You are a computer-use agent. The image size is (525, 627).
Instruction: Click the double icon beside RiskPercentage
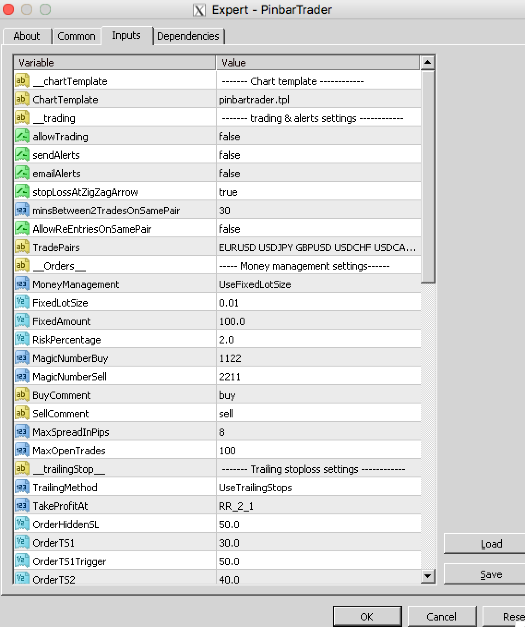(22, 339)
